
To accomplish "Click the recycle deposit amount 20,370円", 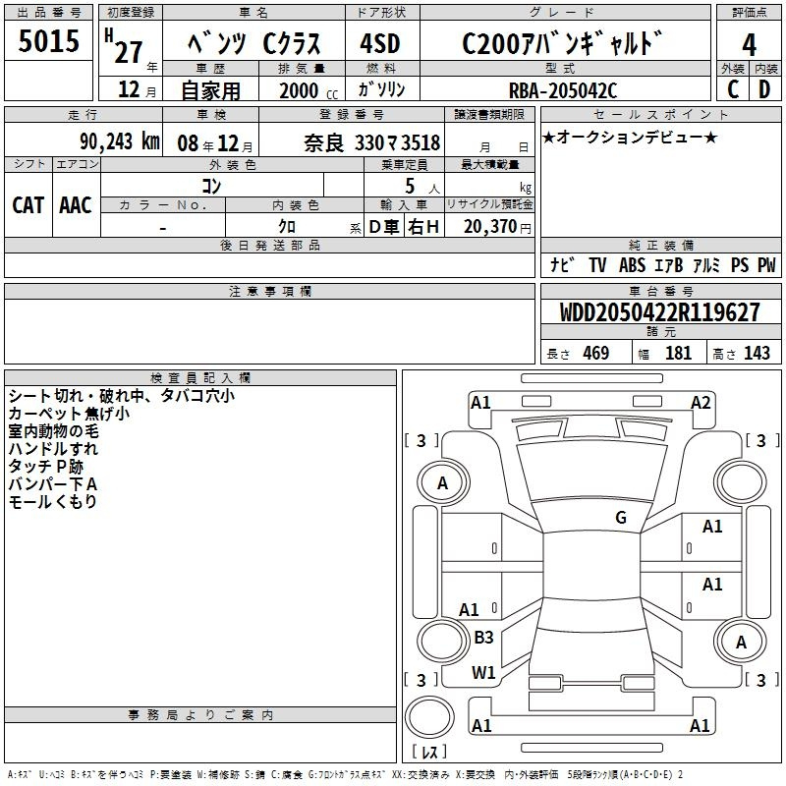I will click(496, 226).
